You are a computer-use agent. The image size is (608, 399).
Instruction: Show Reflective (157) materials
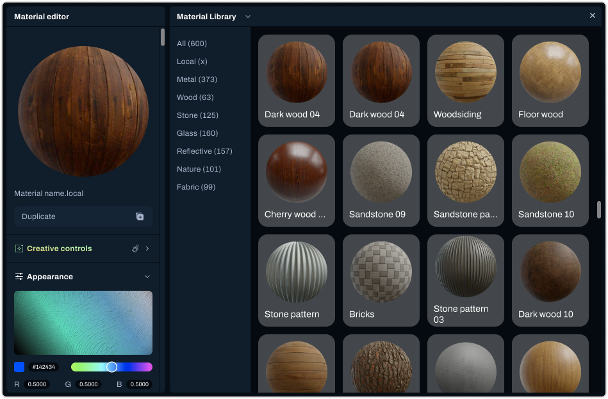(x=204, y=151)
